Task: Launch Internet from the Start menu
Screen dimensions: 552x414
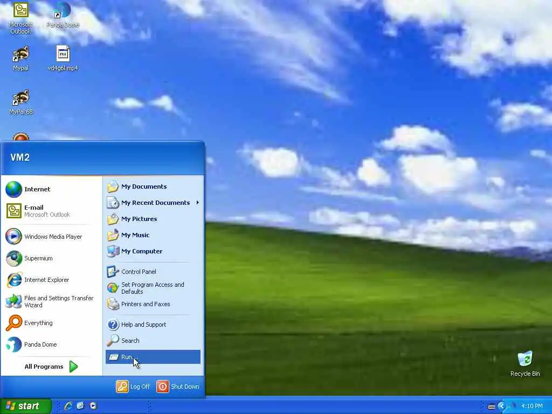Action: coord(51,189)
